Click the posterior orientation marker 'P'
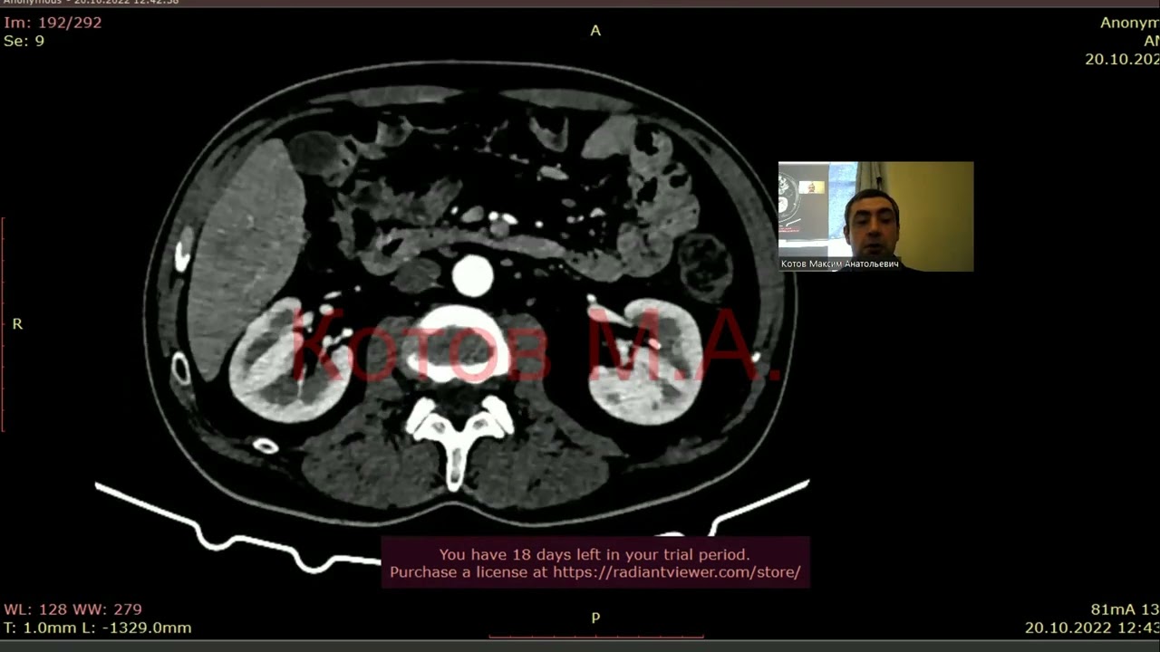 [595, 618]
